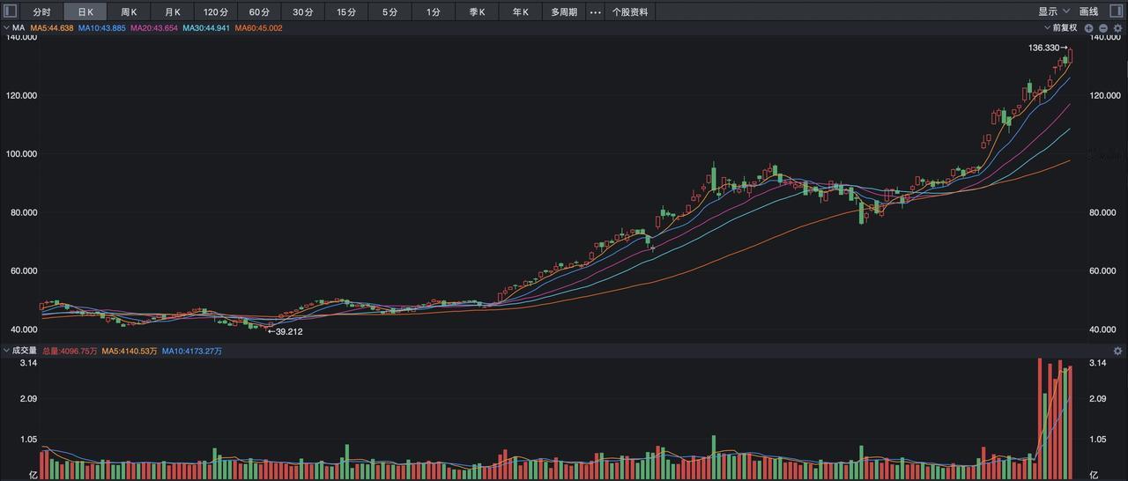This screenshot has height=481, width=1128.
Task: Open the 多周期 multi-period view
Action: coord(564,12)
